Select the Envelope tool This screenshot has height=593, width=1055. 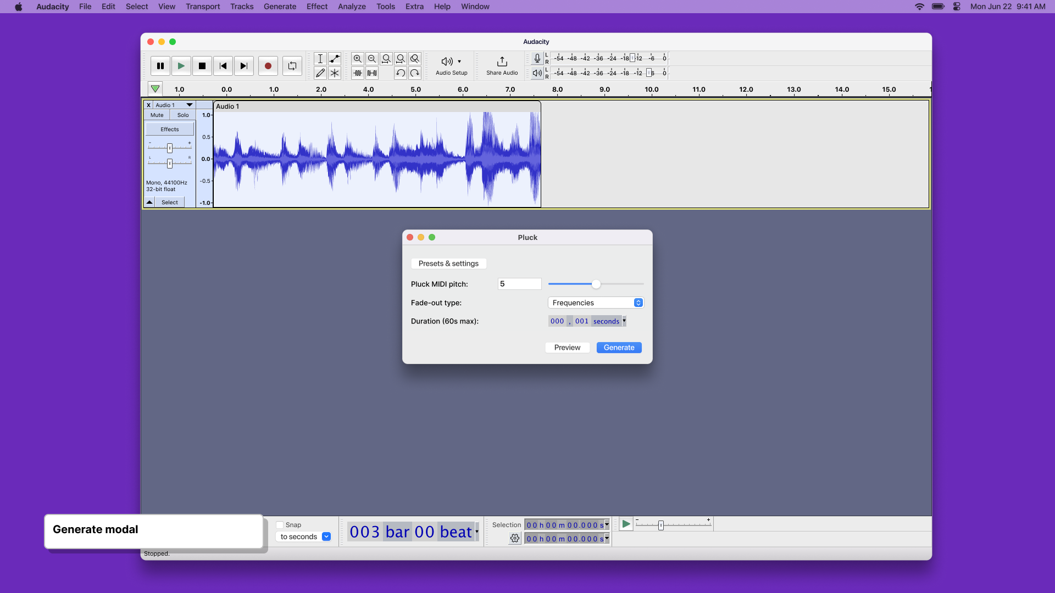point(335,59)
